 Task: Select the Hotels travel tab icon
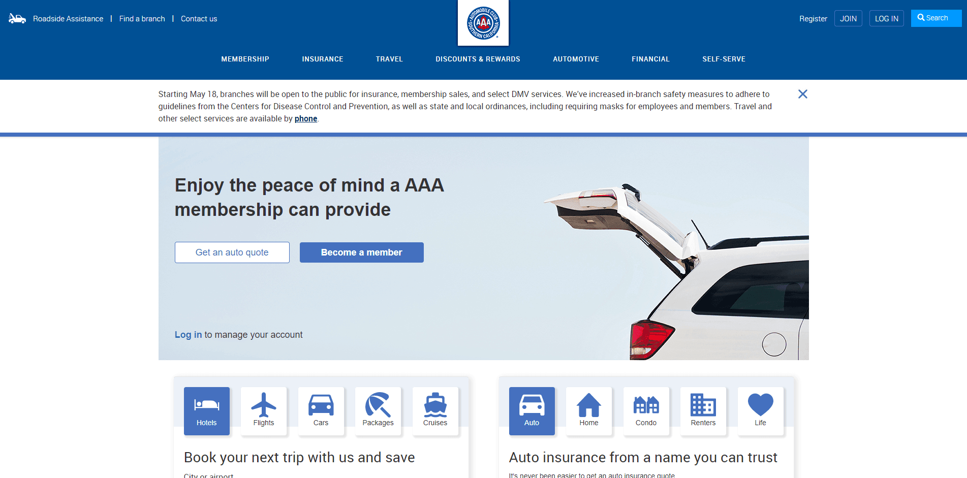coord(207,411)
